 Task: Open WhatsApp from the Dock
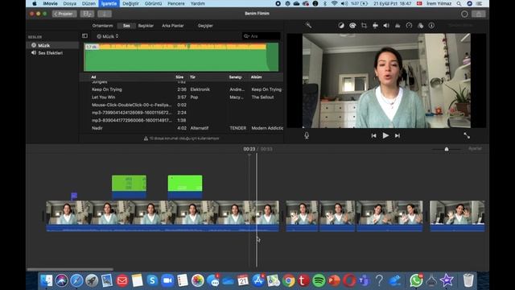[416, 280]
